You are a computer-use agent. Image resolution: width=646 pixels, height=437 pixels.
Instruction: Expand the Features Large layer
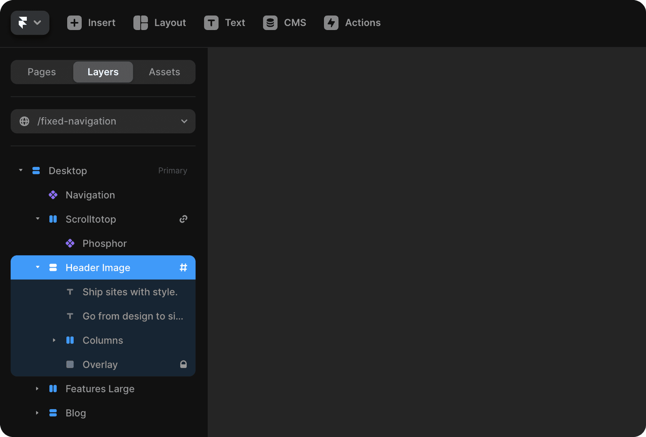coord(37,389)
